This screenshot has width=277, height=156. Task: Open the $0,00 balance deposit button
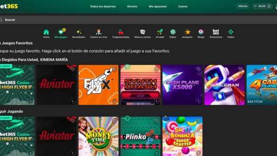(x=262, y=6)
